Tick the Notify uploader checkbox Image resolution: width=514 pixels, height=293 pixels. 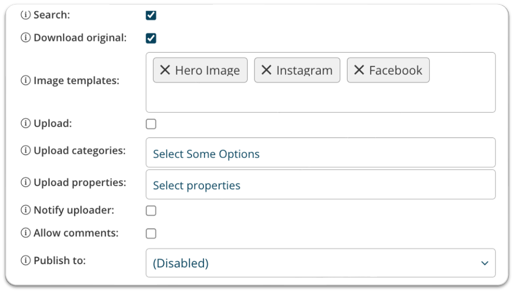[x=151, y=211]
